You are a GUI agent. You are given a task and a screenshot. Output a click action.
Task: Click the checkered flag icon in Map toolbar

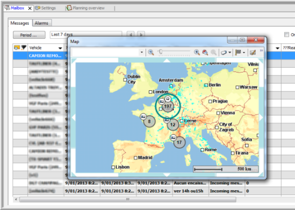tap(238, 53)
